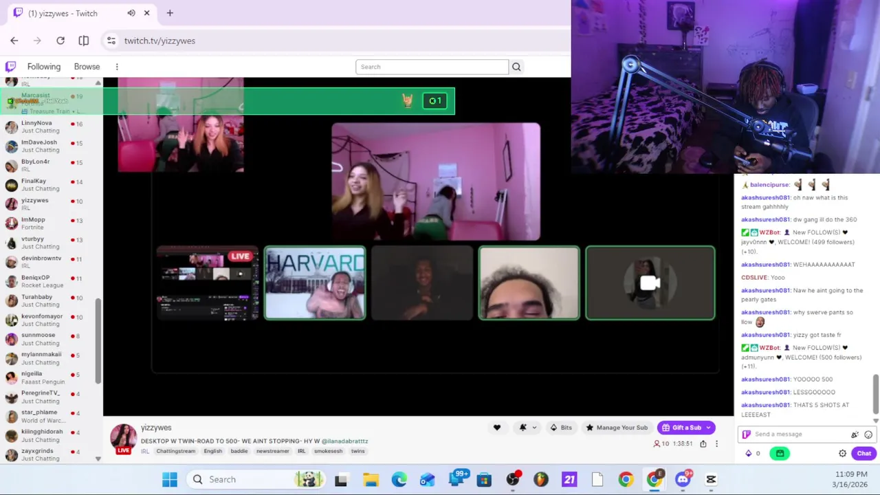Click the Gift a Sub button
Viewport: 880px width, 495px height.
(x=686, y=428)
